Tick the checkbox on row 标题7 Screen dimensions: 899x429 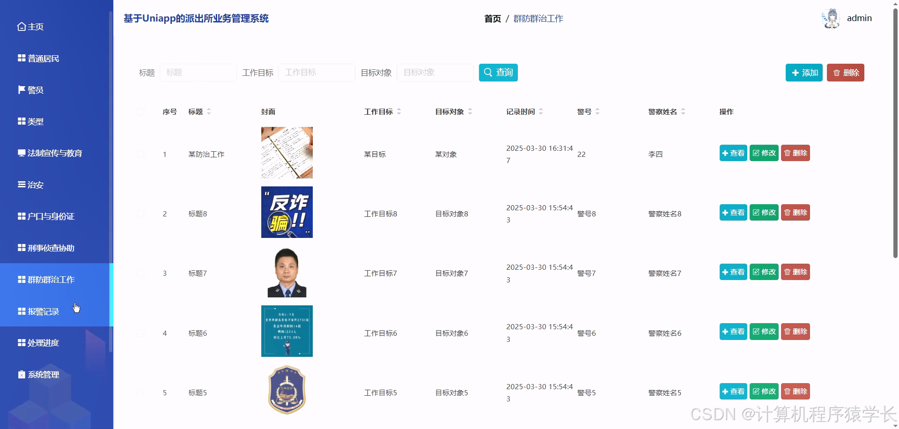click(141, 273)
